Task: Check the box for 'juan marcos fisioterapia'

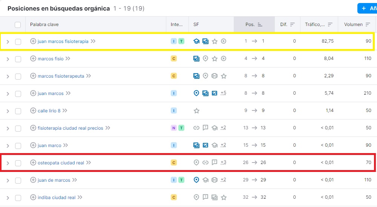Action: tap(18, 42)
